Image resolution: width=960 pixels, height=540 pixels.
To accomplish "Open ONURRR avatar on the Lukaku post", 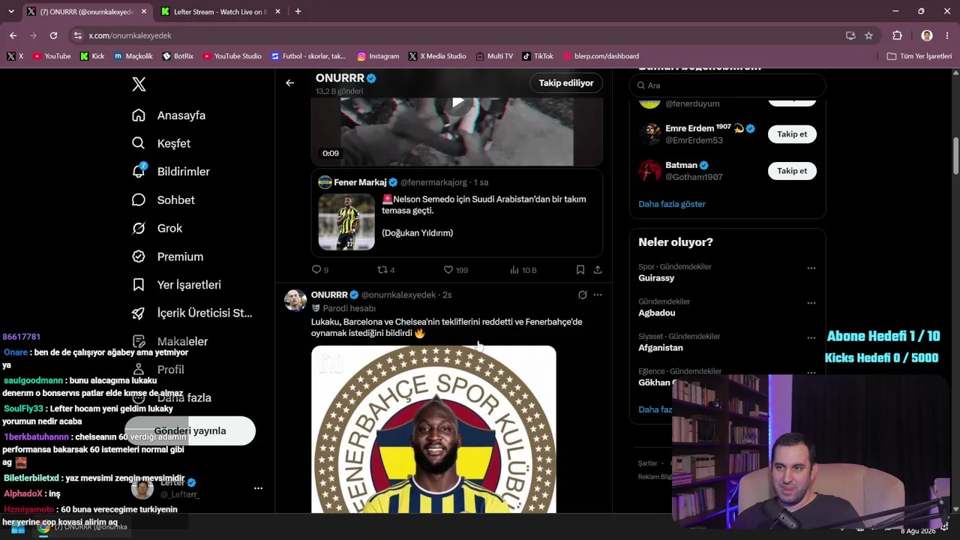I will point(295,300).
